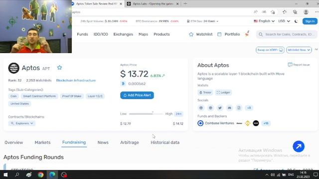Image resolution: width=319 pixels, height=179 pixels.
Task: Focus the coin search input field
Action: (287, 34)
